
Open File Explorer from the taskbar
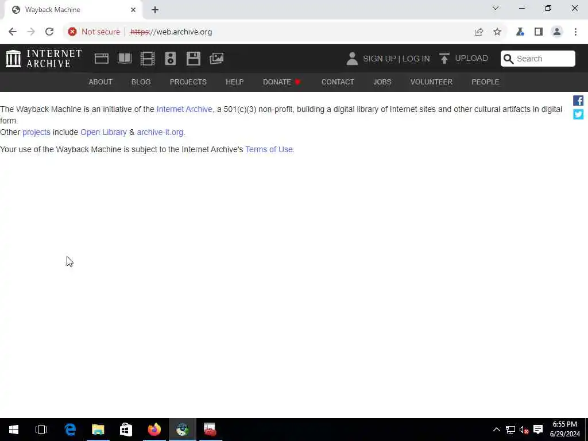click(98, 430)
